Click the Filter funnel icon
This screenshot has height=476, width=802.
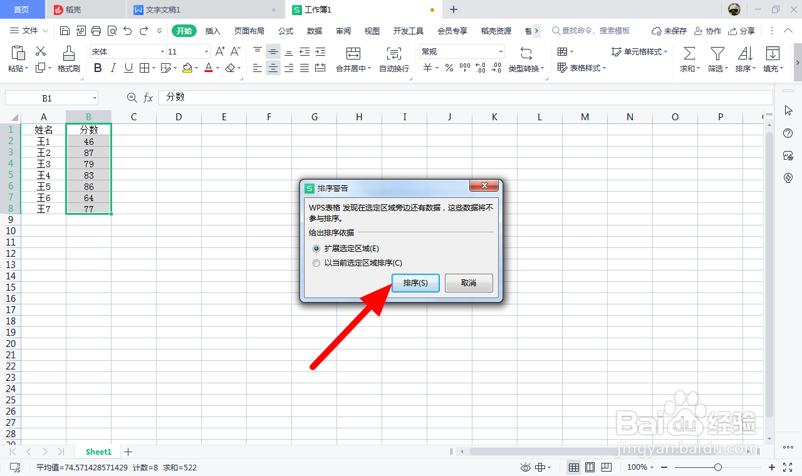[717, 53]
